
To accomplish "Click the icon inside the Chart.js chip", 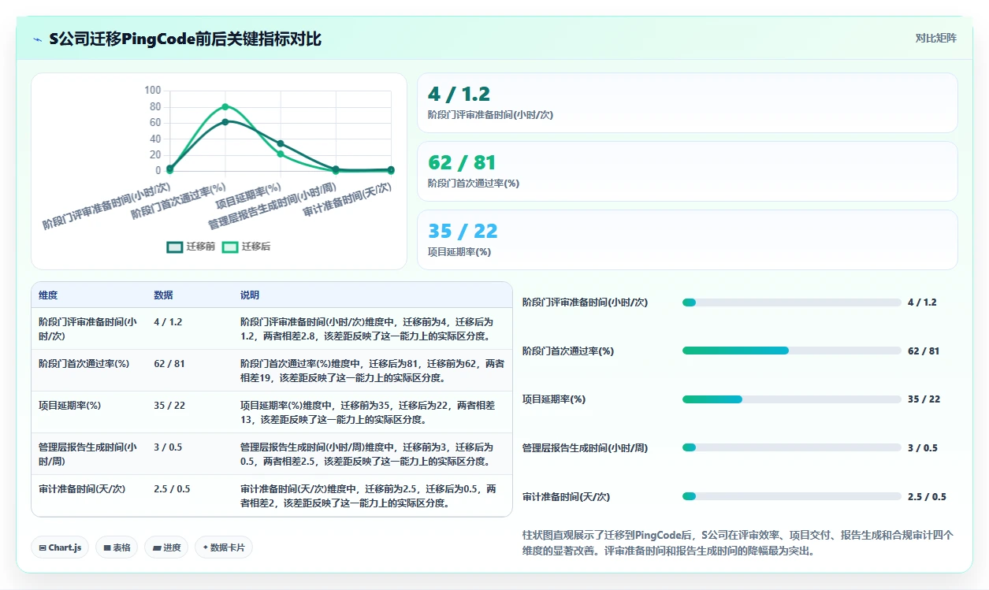I will point(42,547).
